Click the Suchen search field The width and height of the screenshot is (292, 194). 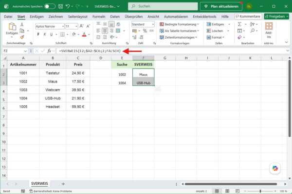[x=163, y=6]
